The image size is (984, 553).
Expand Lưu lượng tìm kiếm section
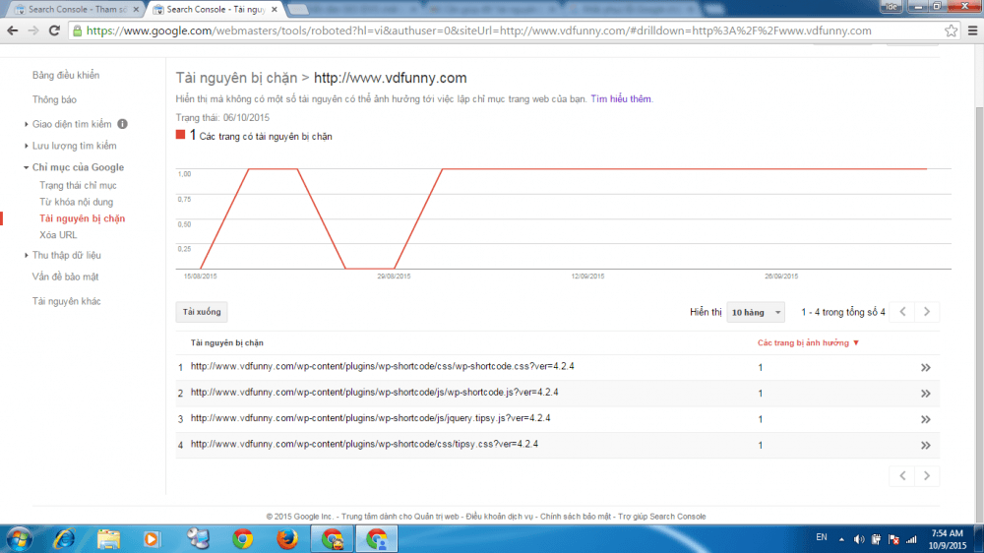click(27, 146)
